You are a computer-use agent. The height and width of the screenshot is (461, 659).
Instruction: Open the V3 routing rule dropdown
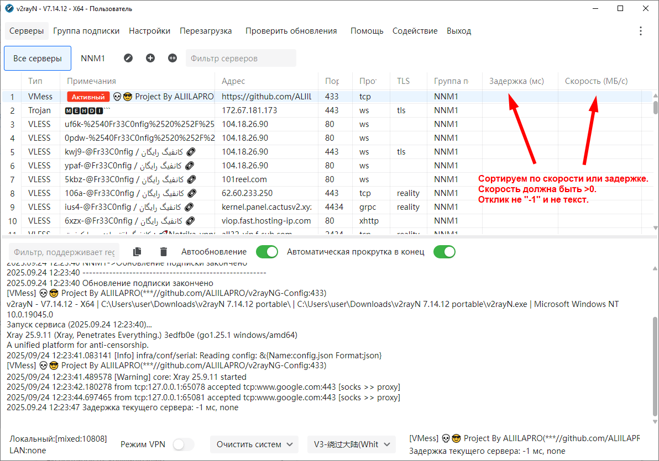point(352,444)
